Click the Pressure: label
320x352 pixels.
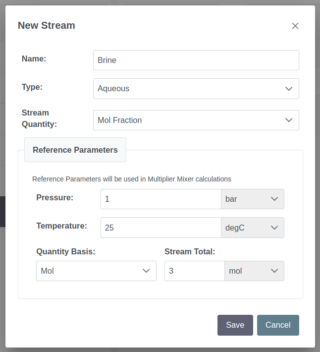[x=54, y=197]
